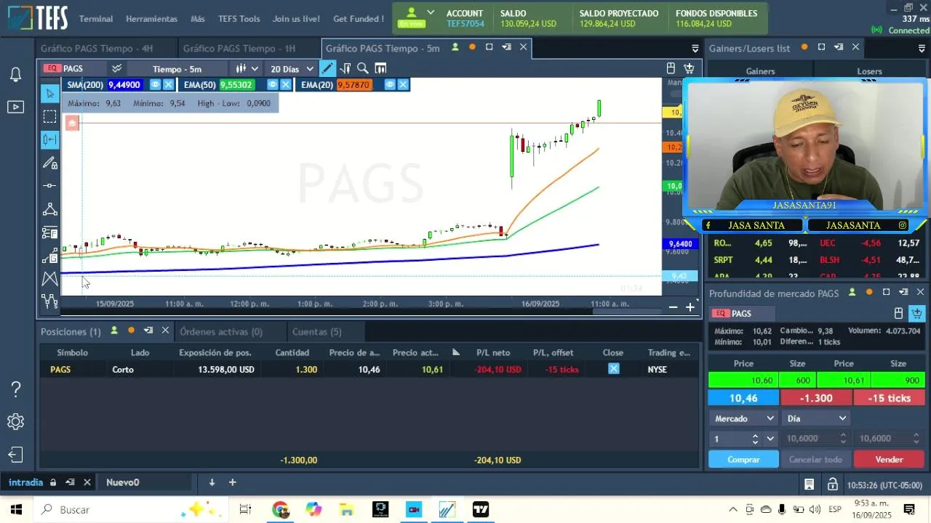Click the close position X in PAGS row
The height and width of the screenshot is (523, 931).
point(614,369)
